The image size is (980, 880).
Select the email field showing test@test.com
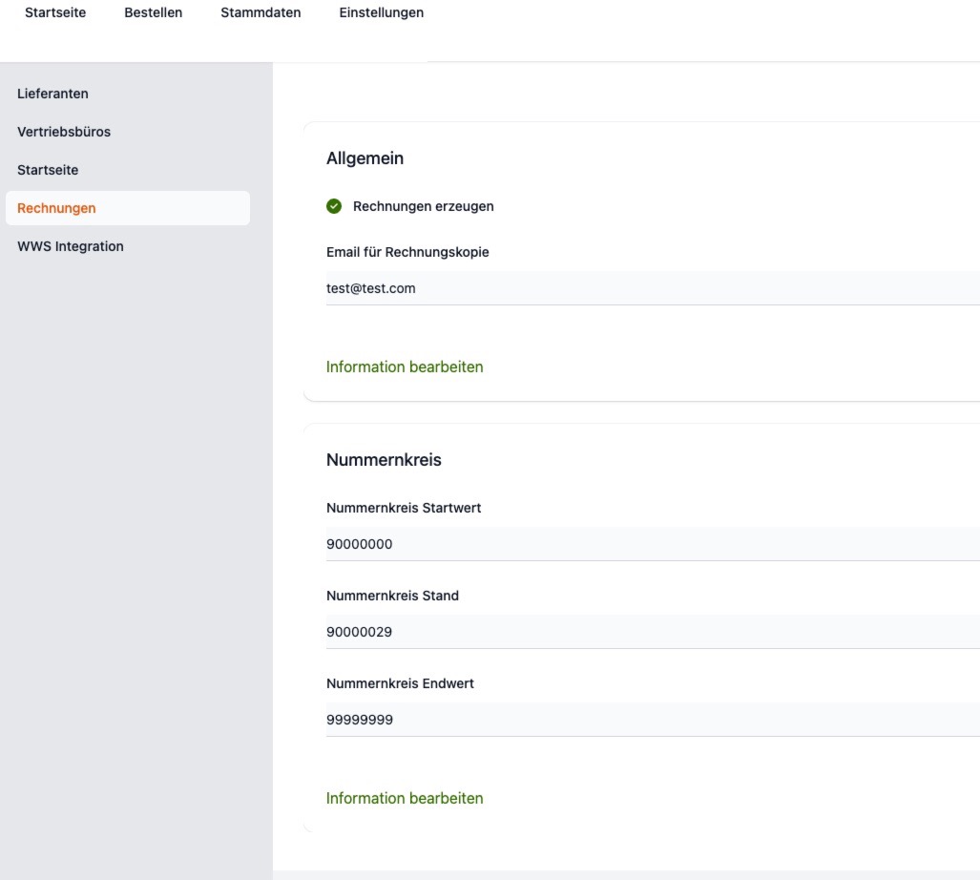pos(573,287)
